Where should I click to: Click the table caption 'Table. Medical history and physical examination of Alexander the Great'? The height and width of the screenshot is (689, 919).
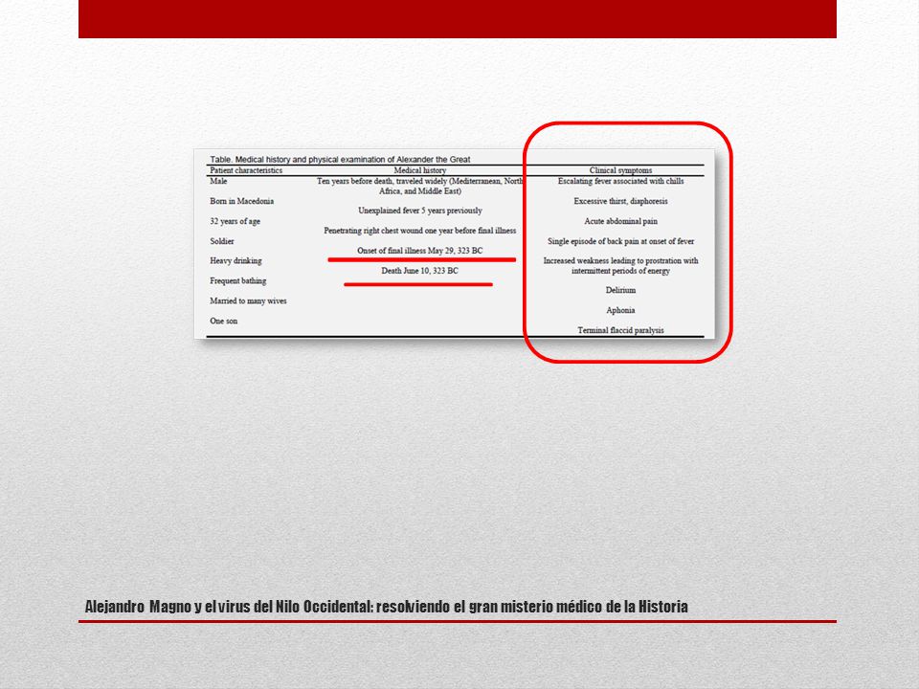340,160
